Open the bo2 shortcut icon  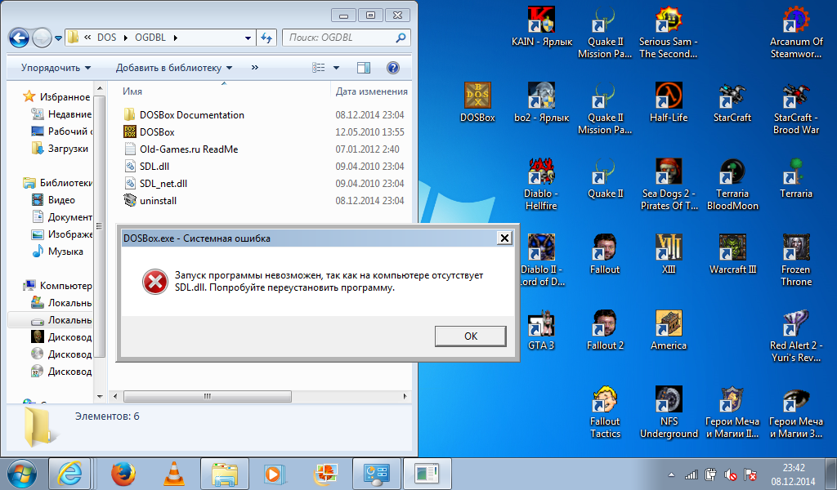coord(541,102)
